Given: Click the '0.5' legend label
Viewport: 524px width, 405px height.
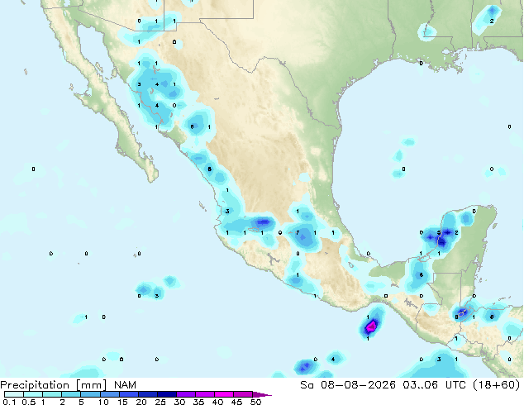Looking at the screenshot, I should point(28,402).
